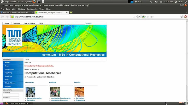This screenshot has width=188, height=105.
Task: Go forward with the browser forward arrow
Action: point(7,17)
